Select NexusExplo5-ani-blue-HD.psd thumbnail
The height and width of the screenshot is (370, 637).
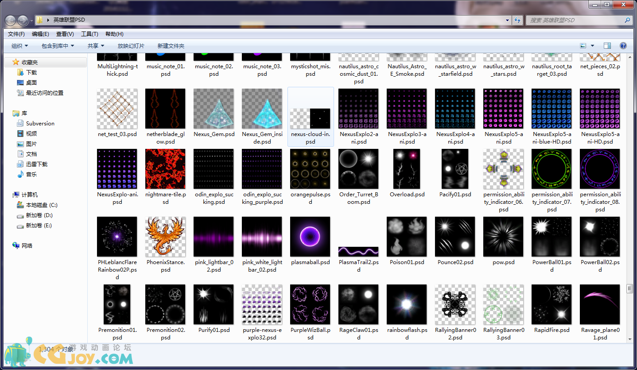click(552, 109)
